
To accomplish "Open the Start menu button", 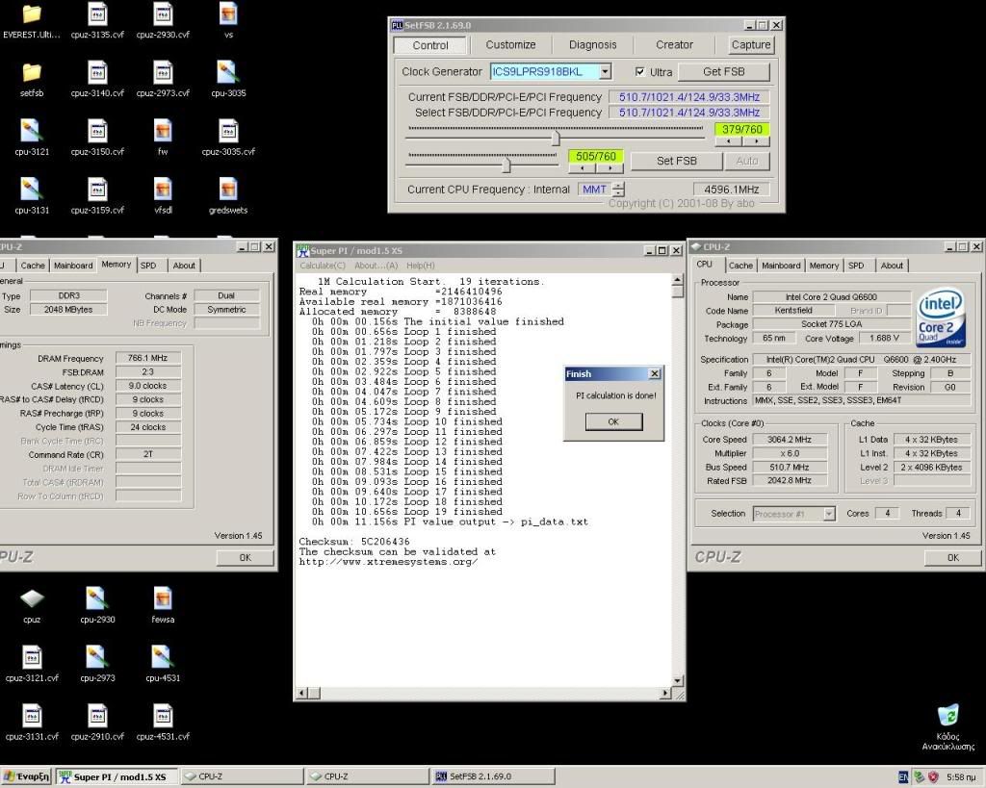I will click(26, 776).
